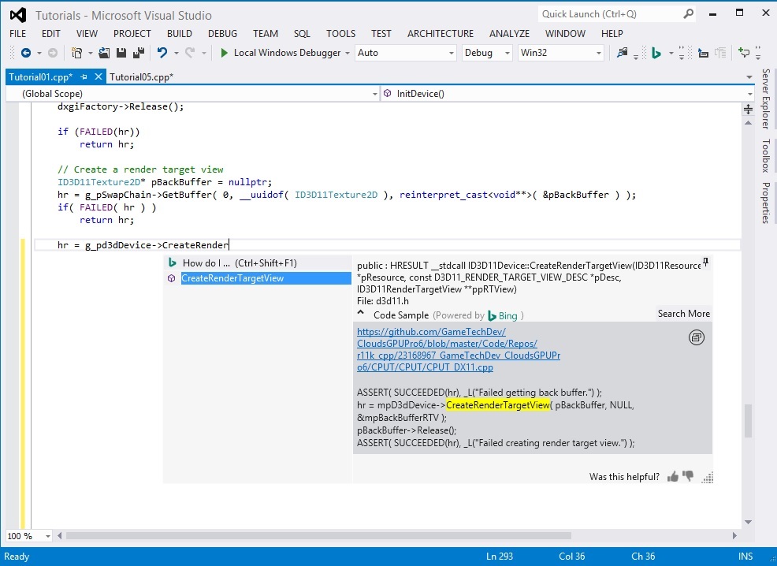
Task: Toggle pin on the Tutorial01.cpp tab
Action: click(x=84, y=76)
